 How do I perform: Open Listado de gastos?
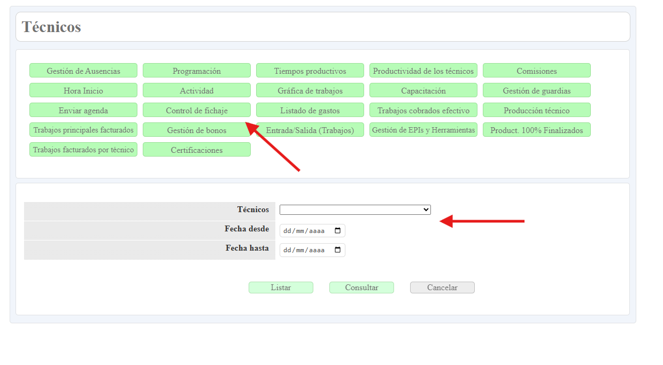310,110
